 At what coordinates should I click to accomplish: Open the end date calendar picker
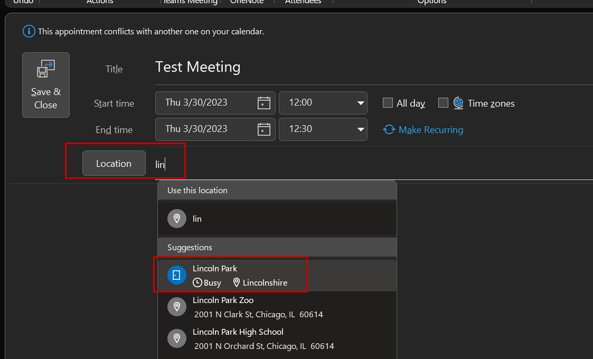[x=263, y=129]
